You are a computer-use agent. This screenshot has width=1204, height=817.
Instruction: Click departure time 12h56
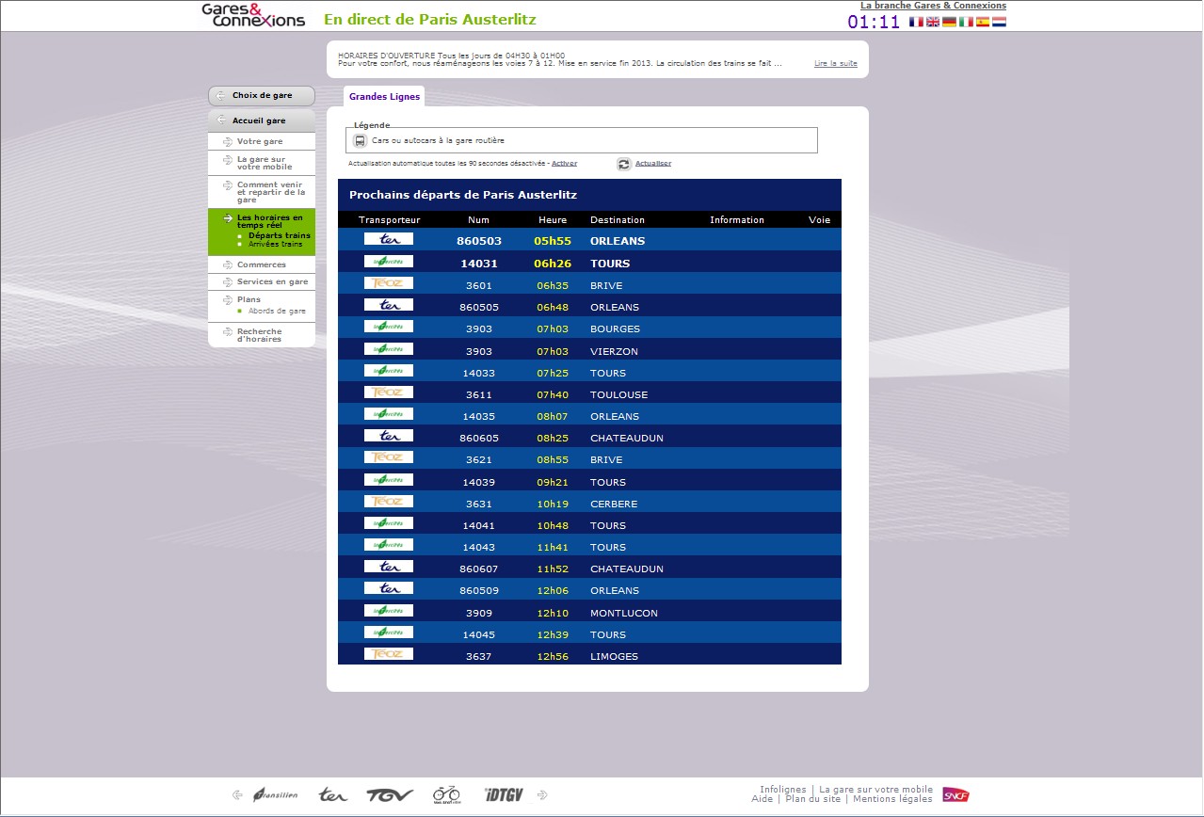coord(553,656)
